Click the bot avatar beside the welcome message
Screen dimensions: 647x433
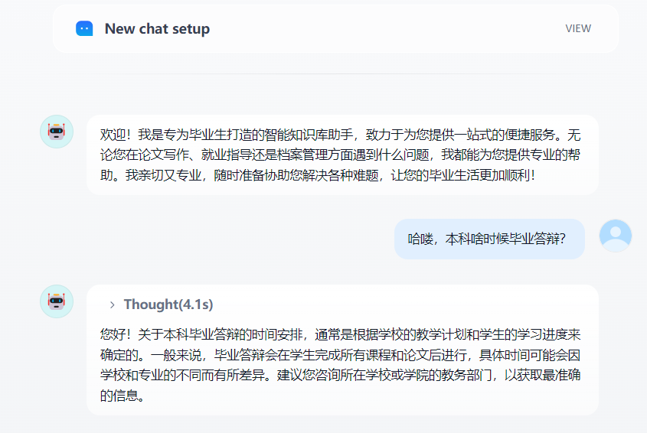click(x=57, y=132)
